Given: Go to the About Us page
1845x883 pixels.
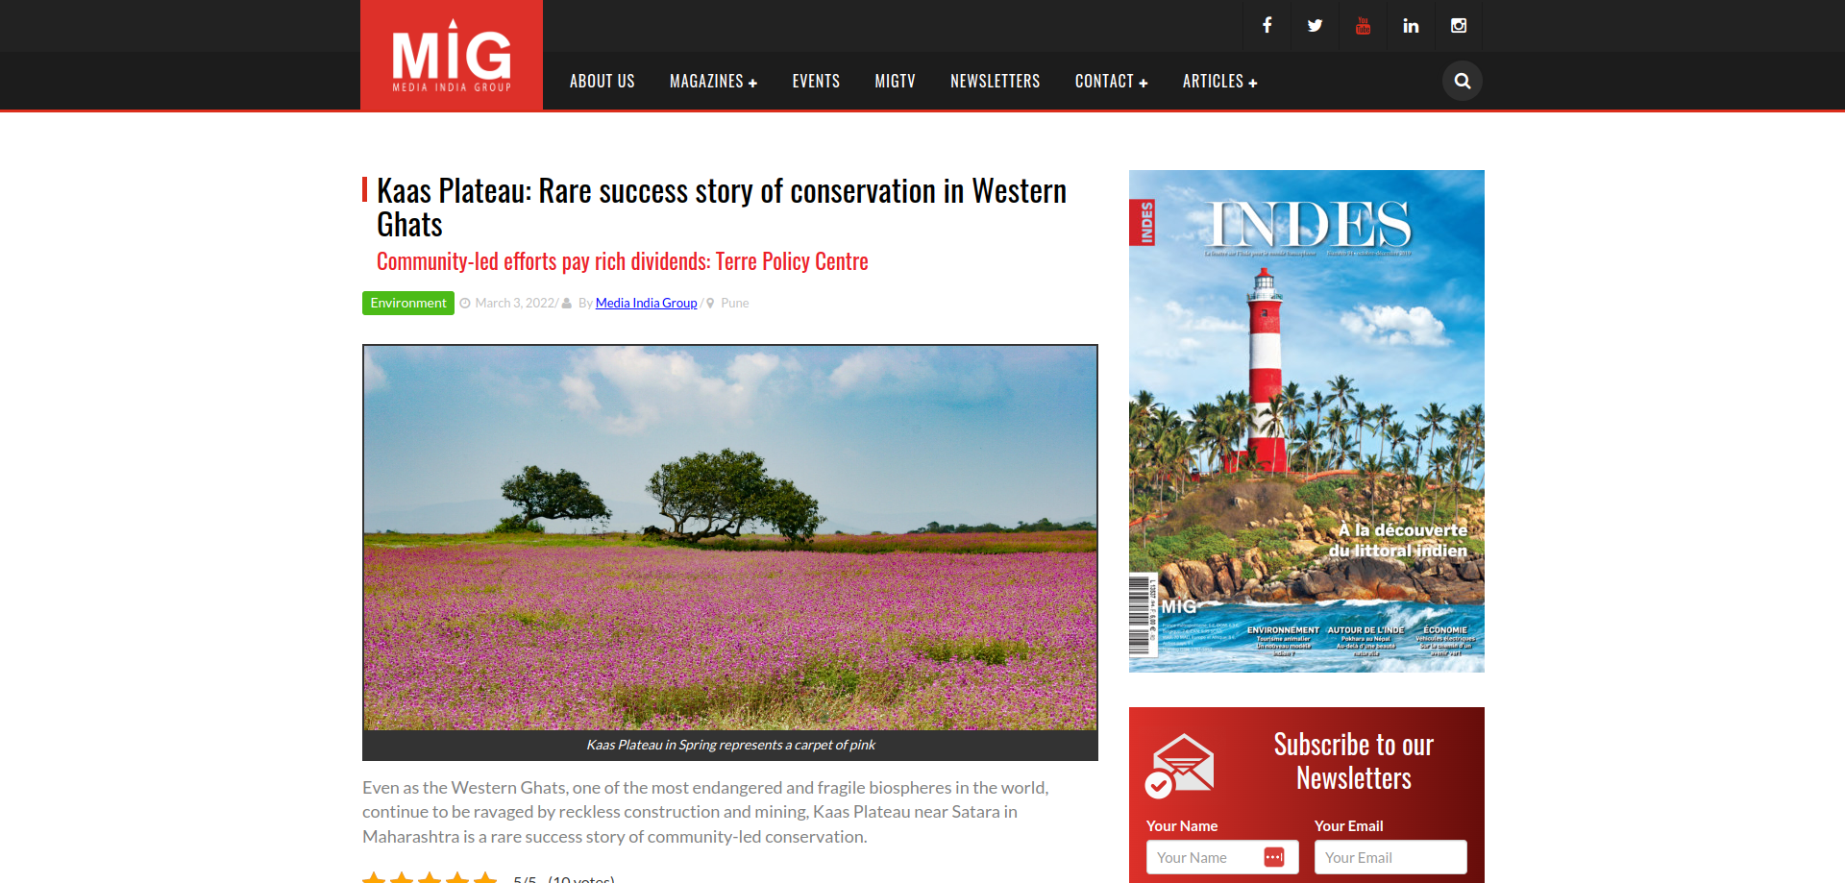Looking at the screenshot, I should click(602, 82).
